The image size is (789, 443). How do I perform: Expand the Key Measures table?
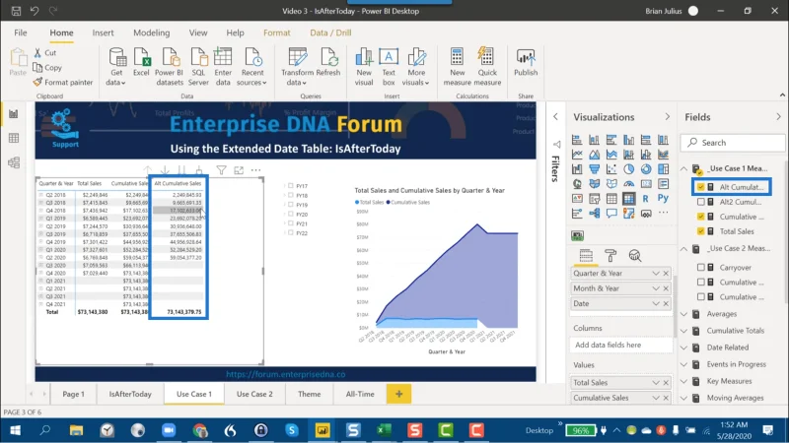(x=683, y=381)
